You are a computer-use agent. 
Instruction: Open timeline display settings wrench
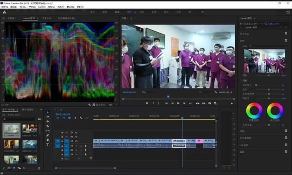[81, 118]
